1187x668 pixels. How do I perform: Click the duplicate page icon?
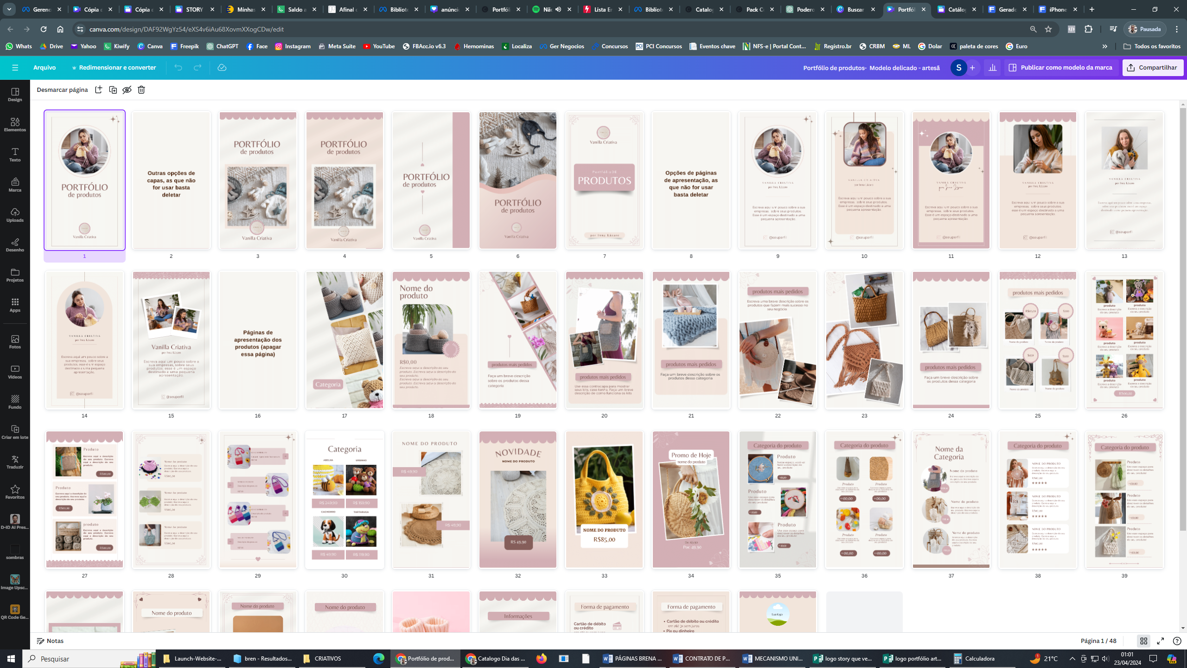113,90
